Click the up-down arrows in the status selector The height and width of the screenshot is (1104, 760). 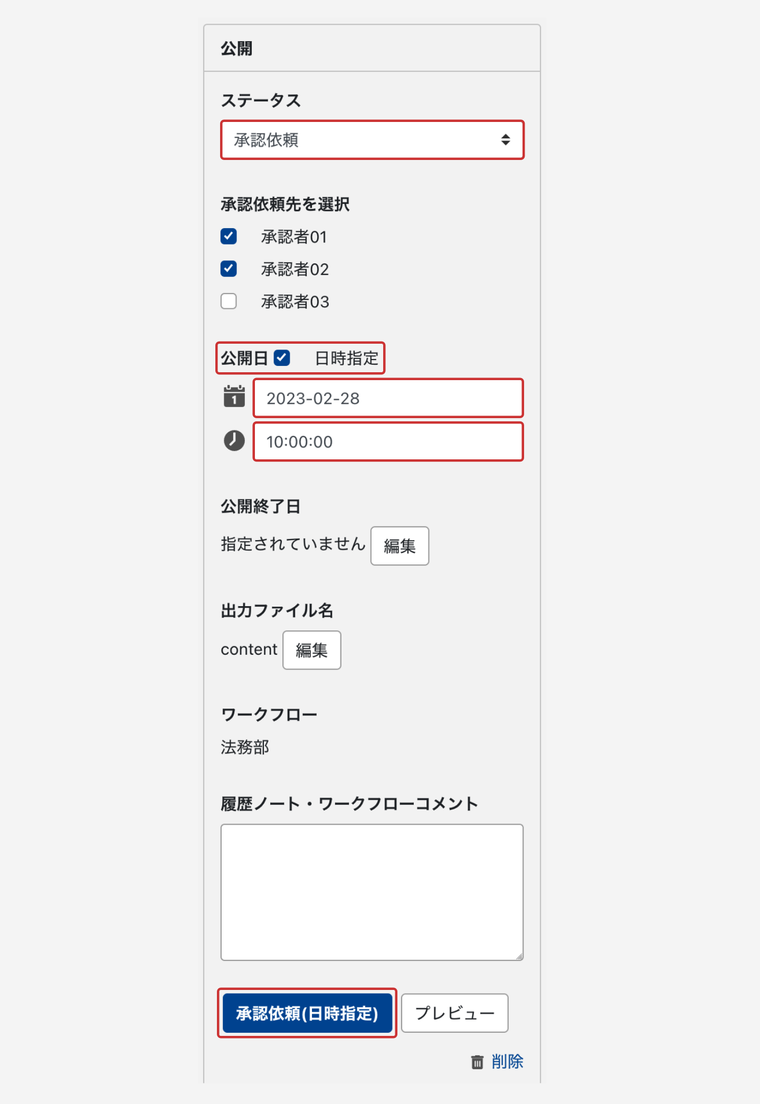505,140
